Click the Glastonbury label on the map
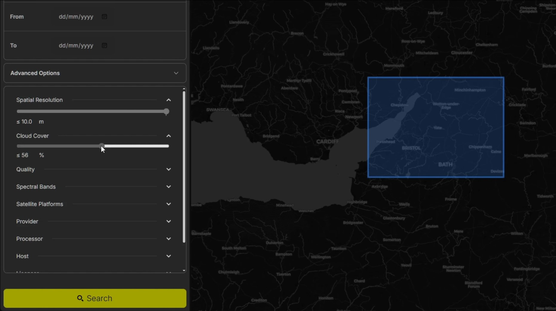This screenshot has height=311, width=556. [x=394, y=218]
